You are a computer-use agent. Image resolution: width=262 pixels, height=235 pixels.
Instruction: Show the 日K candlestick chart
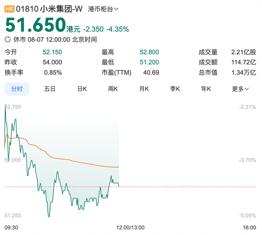click(82, 89)
